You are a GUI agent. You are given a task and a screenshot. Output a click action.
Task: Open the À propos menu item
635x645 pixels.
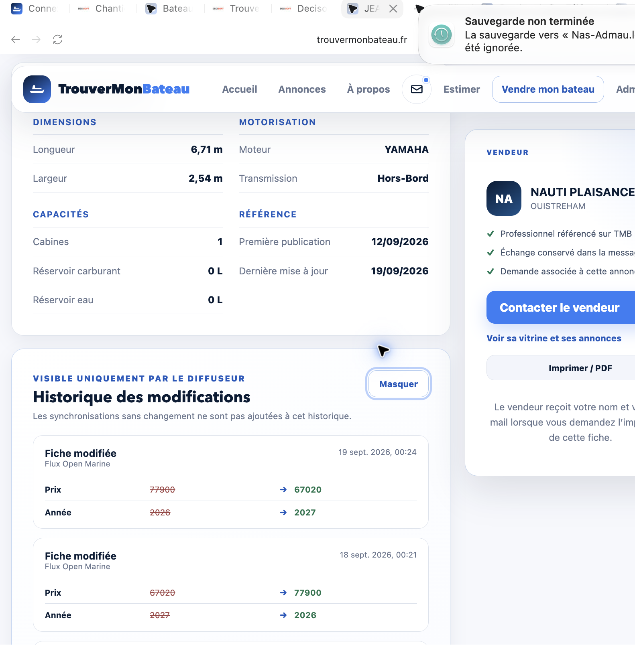pos(368,89)
